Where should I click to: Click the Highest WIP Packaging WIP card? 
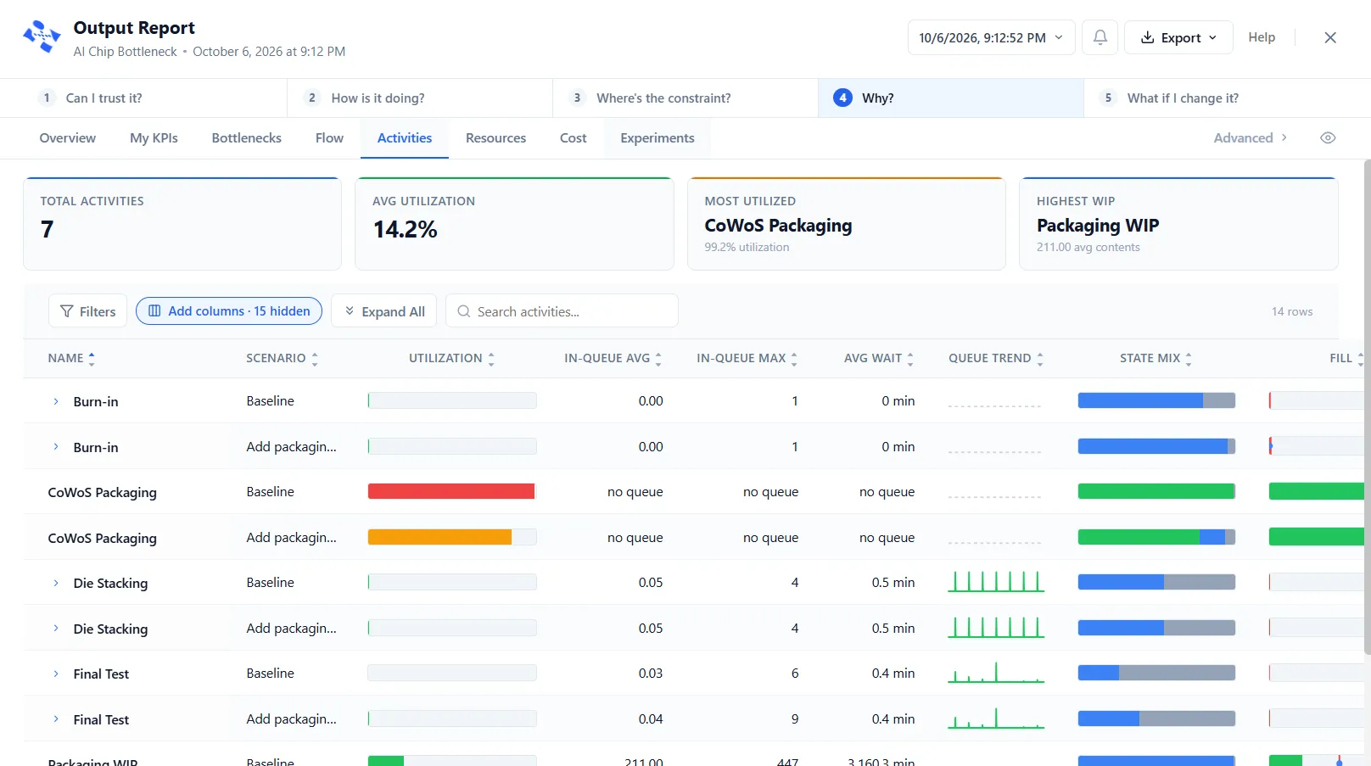tap(1178, 224)
